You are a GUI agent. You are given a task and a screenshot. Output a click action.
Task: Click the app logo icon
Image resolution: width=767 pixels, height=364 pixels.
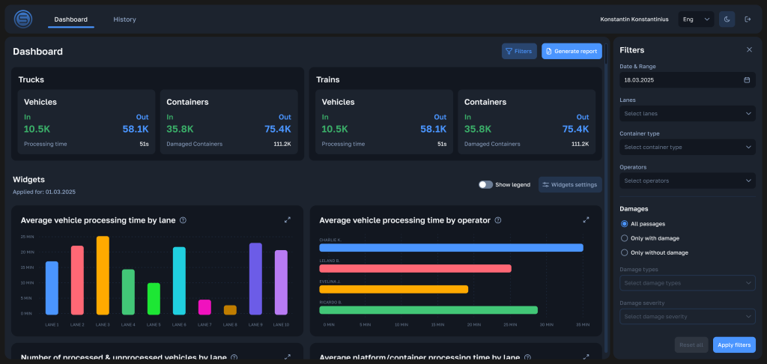[23, 19]
